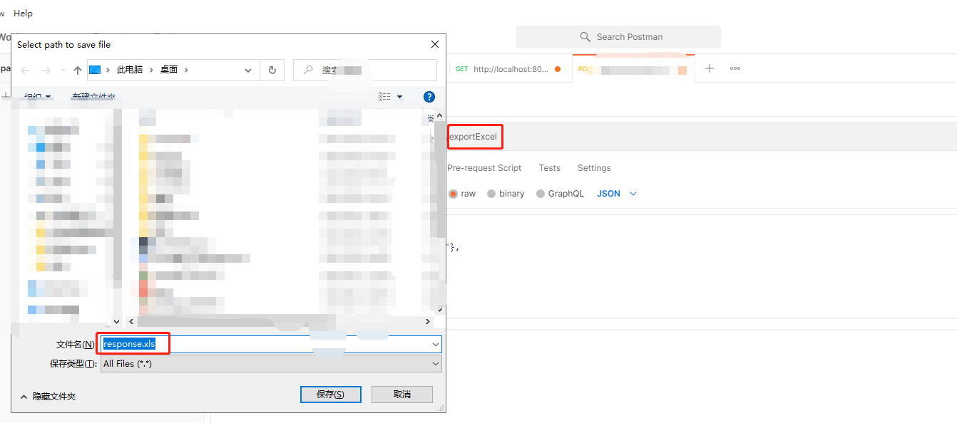Screen dimensions: 957x423
Task: Open the filename history dropdown
Action: tap(436, 344)
